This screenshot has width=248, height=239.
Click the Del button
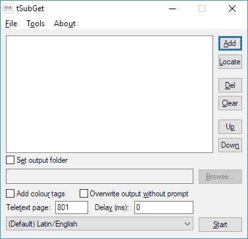pos(230,85)
